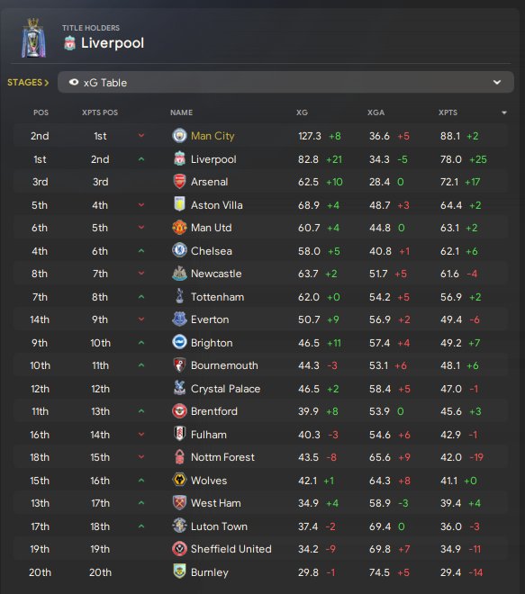Click the Tottenham club badge

click(x=179, y=296)
